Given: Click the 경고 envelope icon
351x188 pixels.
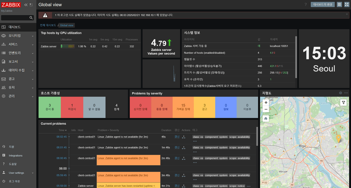Looking at the screenshot, I should click(4, 79).
